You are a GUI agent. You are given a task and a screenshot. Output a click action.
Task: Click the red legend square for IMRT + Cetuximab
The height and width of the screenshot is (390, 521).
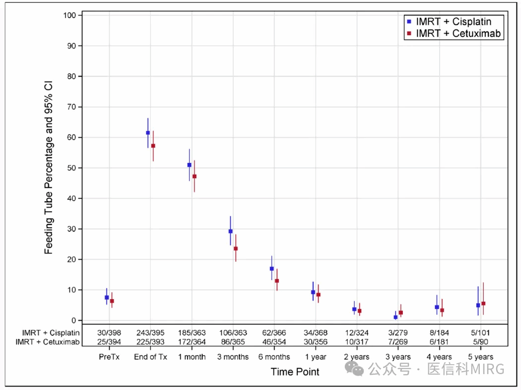(x=409, y=34)
